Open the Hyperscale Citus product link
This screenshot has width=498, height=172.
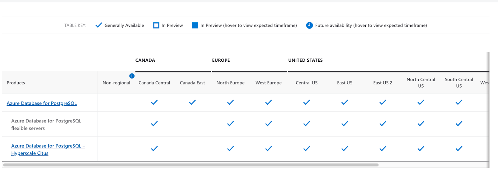(x=48, y=149)
